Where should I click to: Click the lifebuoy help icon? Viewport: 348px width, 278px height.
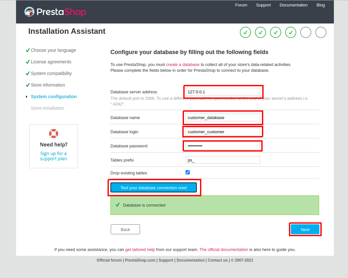click(x=54, y=134)
